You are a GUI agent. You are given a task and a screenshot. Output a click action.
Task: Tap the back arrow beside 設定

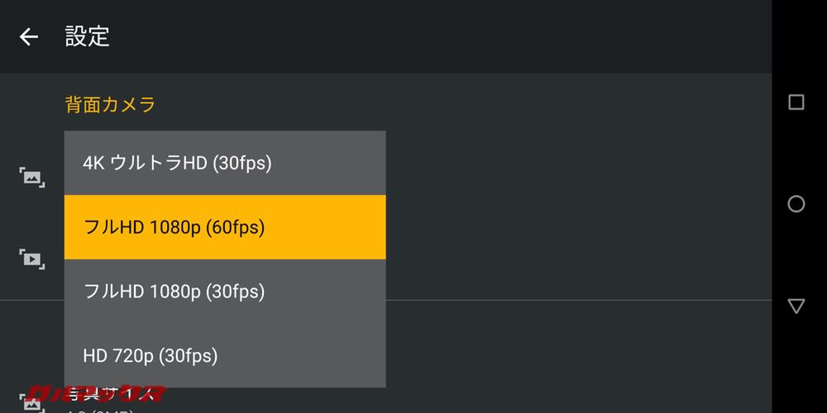coord(29,36)
